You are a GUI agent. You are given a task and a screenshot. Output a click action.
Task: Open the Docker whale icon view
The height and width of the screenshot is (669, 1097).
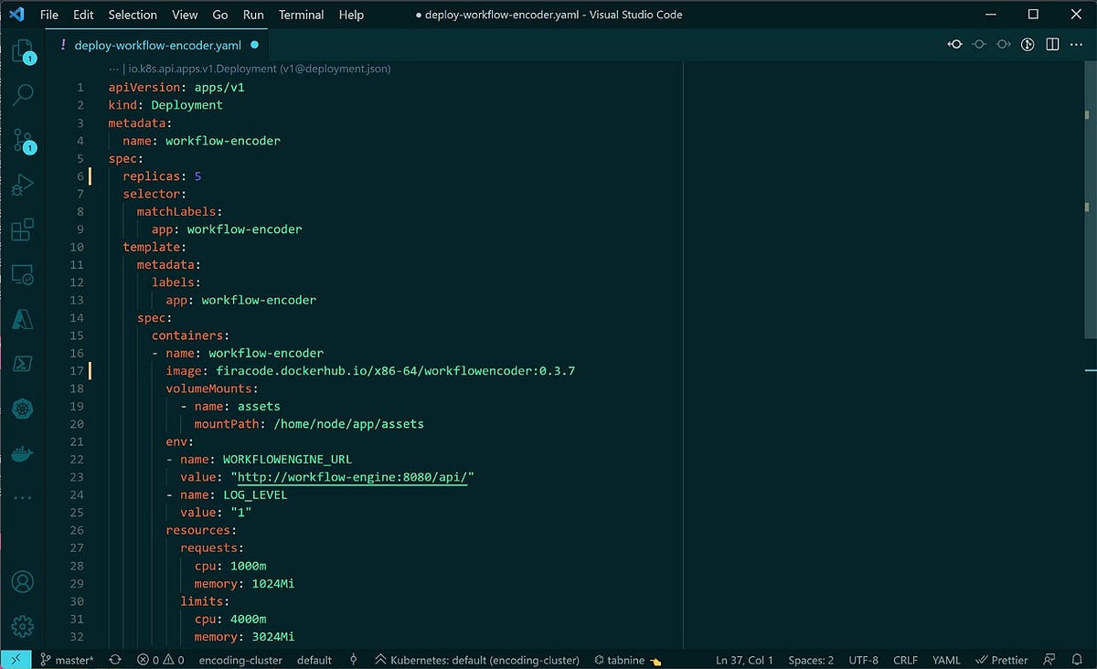[23, 453]
